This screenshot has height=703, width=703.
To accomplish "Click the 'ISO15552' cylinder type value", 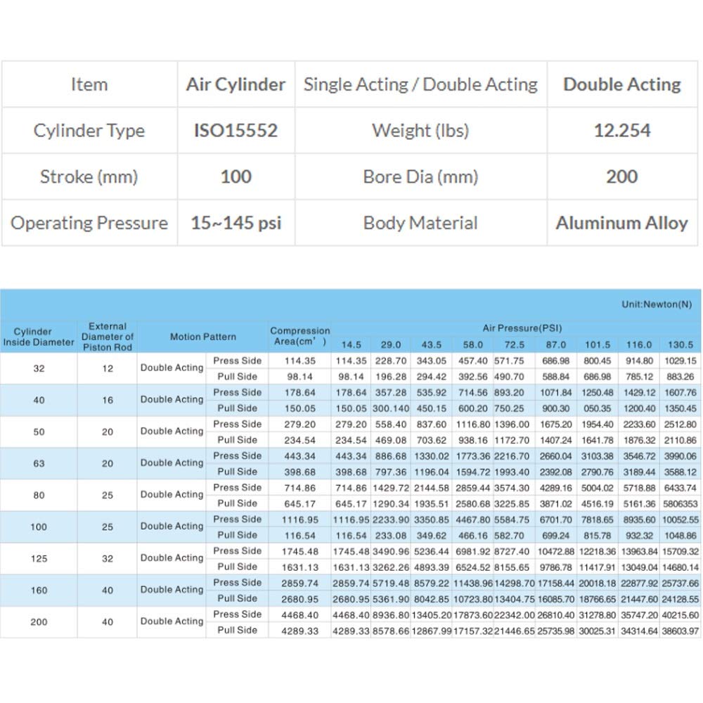I will (x=236, y=131).
